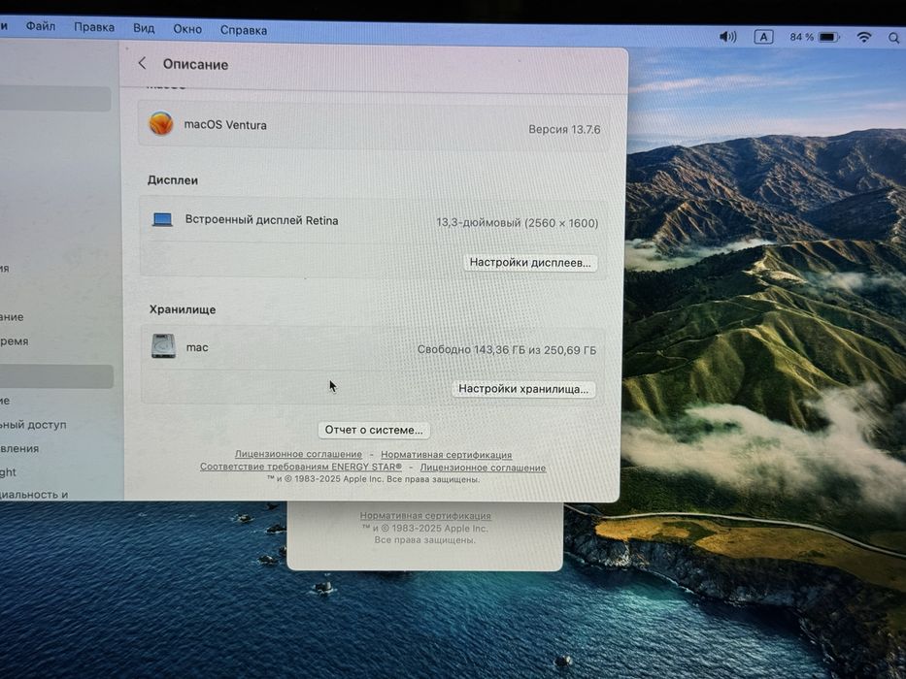Screen dimensions: 906x679
Task: Click the macOS Ventura label
Action: coord(225,125)
